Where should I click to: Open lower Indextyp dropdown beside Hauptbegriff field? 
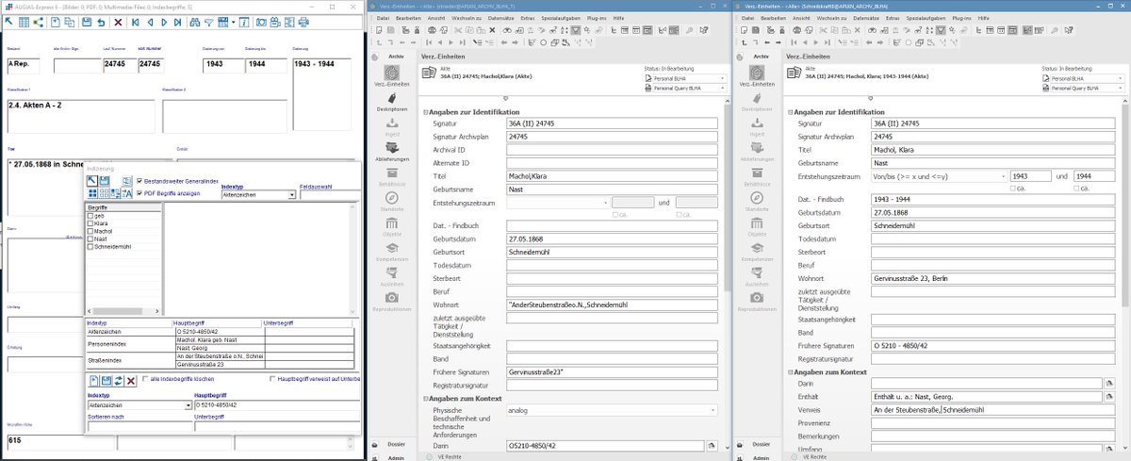(x=188, y=405)
